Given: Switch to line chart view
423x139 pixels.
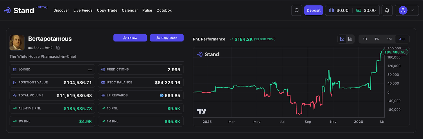Looking at the screenshot, I should [x=342, y=39].
